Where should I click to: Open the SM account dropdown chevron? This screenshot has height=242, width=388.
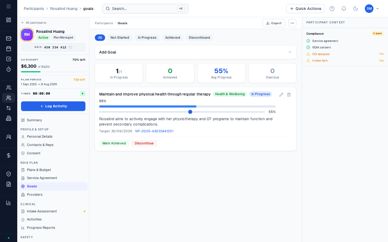(377, 9)
